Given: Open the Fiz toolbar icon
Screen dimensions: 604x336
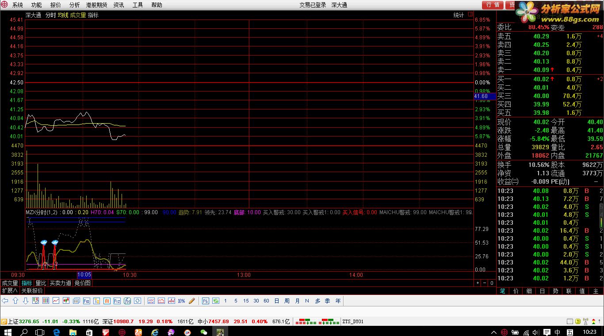Looking at the screenshot, I should click(117, 301).
